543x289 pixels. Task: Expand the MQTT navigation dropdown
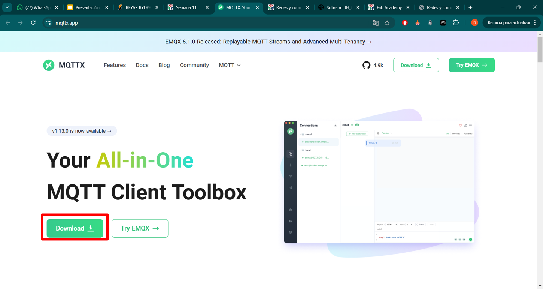230,65
